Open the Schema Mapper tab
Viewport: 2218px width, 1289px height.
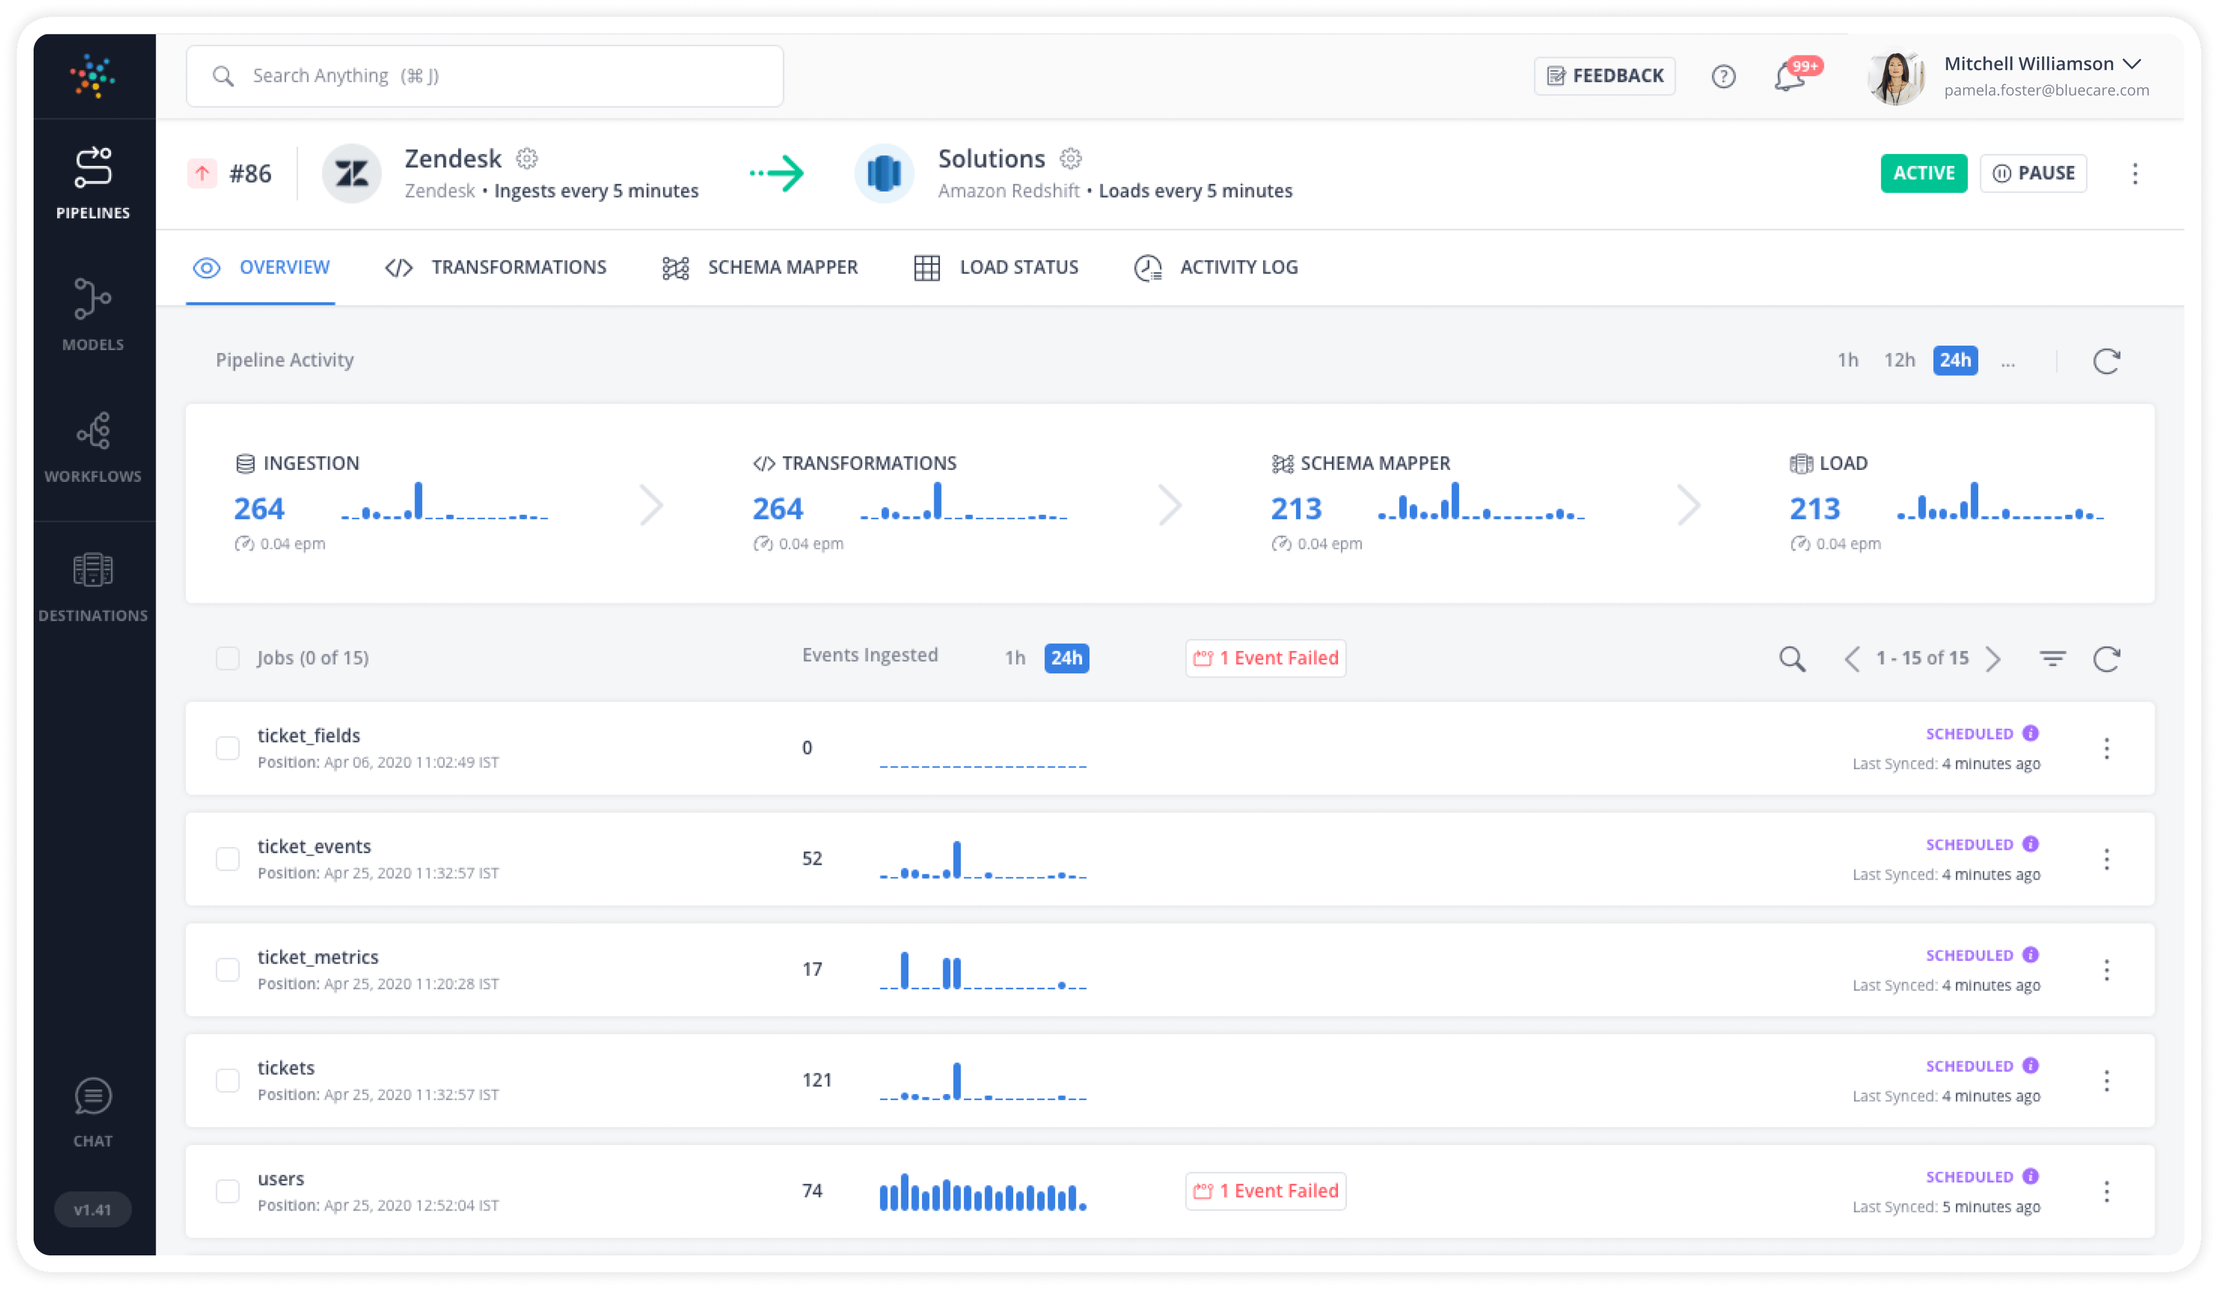coord(759,268)
